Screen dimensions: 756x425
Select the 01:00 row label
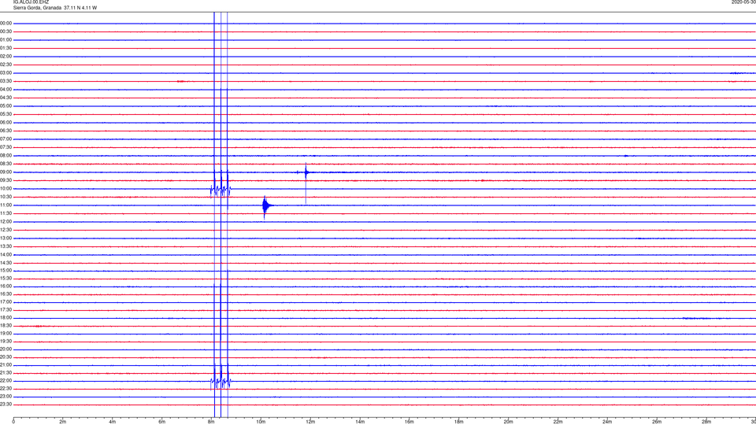[6, 39]
